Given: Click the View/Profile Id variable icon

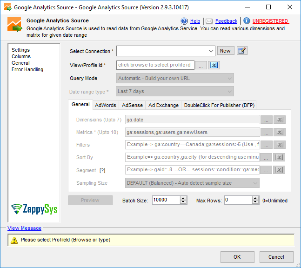Looking at the screenshot, I should pos(214,65).
